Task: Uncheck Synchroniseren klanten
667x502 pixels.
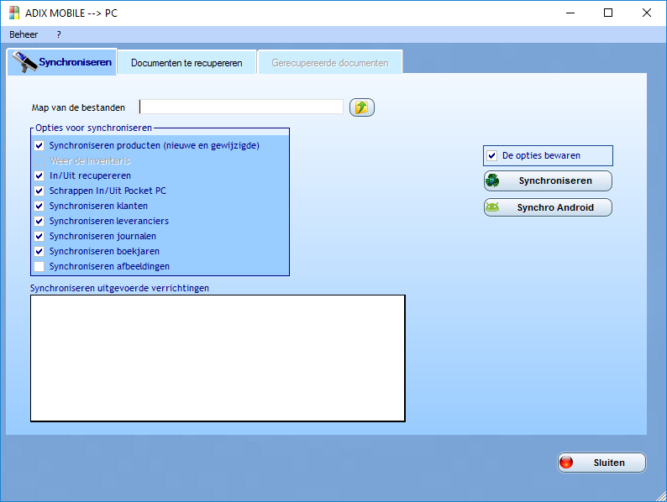Action: coord(39,207)
